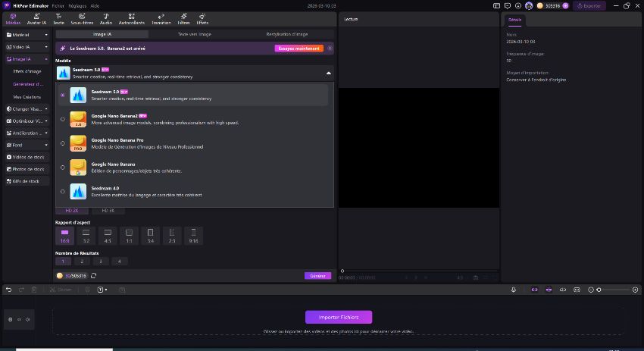Select the Google Nano Banana2 radio option
Screen dimensions: 644x351
[x=62, y=119]
